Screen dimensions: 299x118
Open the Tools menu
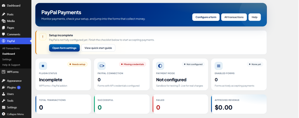16,101
